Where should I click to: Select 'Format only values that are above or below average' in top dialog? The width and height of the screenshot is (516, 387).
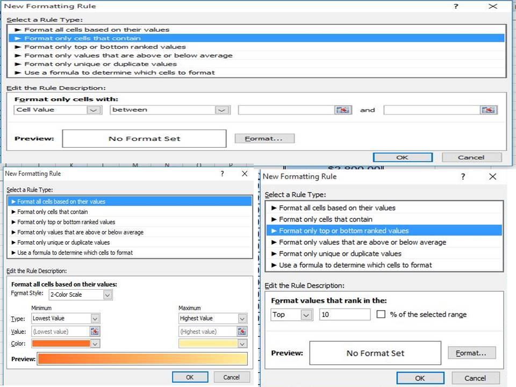pyautogui.click(x=257, y=55)
